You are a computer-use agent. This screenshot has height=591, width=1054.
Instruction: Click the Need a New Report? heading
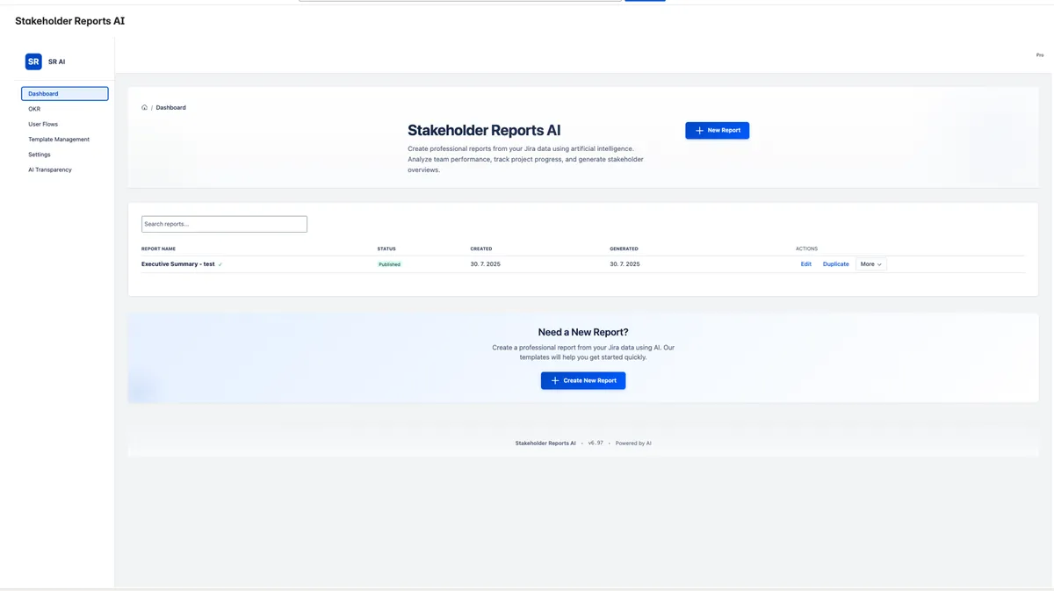[x=583, y=332]
